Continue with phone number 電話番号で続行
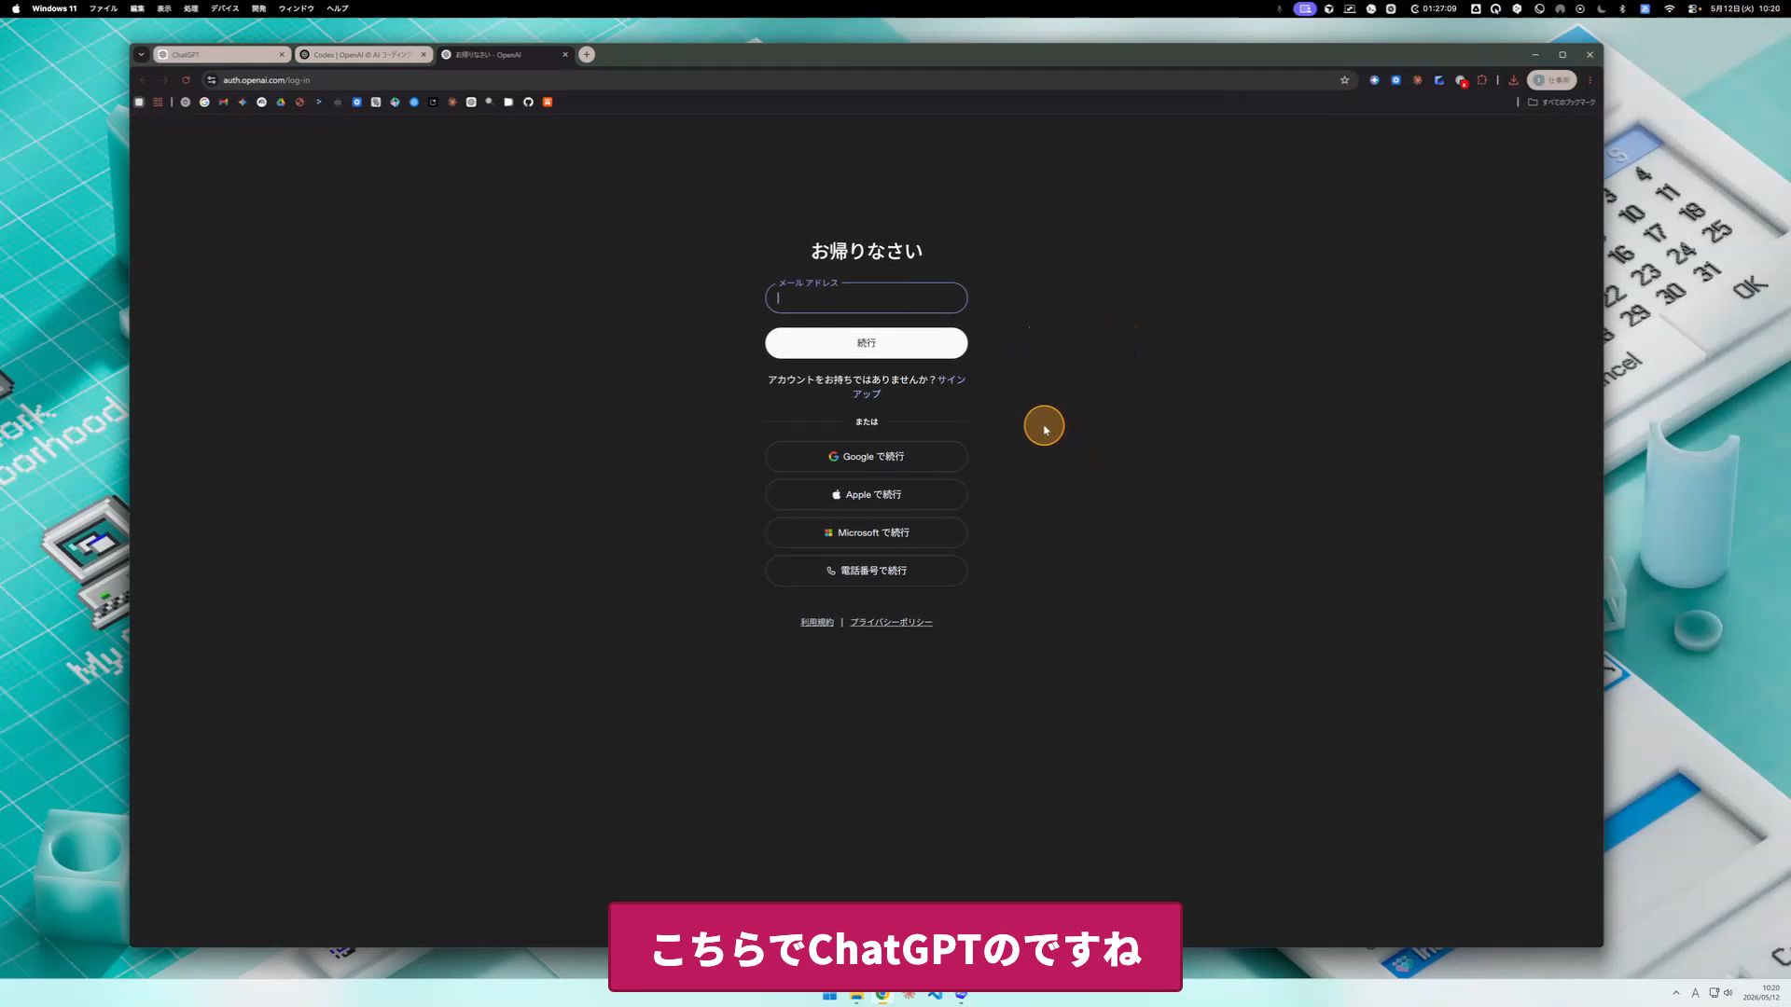Screen dimensions: 1791x1007 point(866,571)
